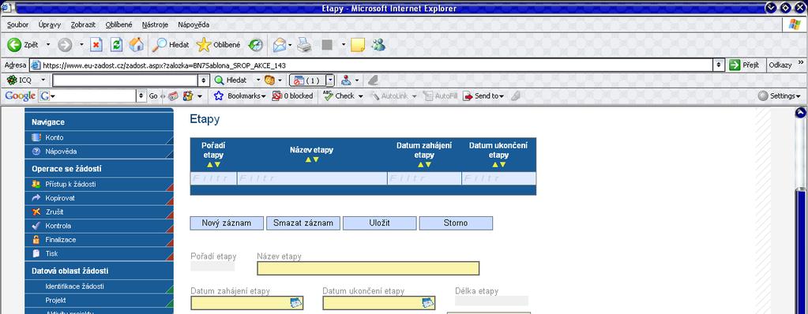Image resolution: width=808 pixels, height=314 pixels.
Task: Click the ICQ smiley faces icon
Action: point(269,80)
